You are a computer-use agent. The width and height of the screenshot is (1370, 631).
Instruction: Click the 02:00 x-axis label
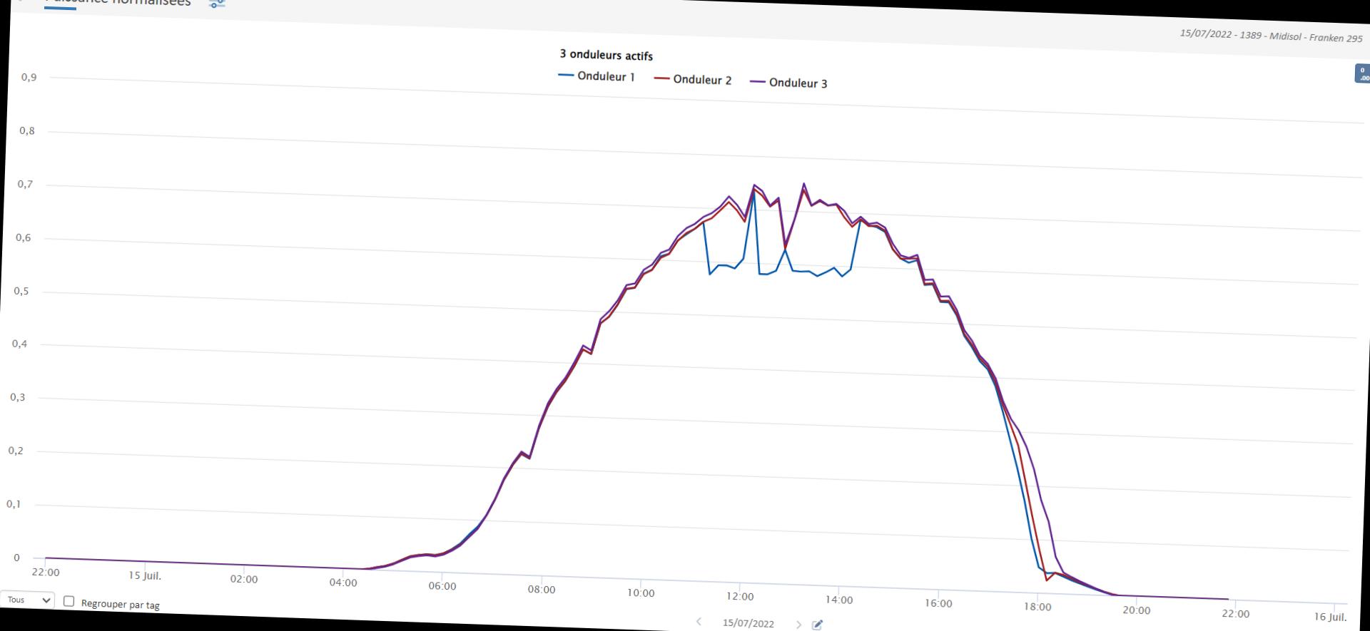tap(244, 579)
